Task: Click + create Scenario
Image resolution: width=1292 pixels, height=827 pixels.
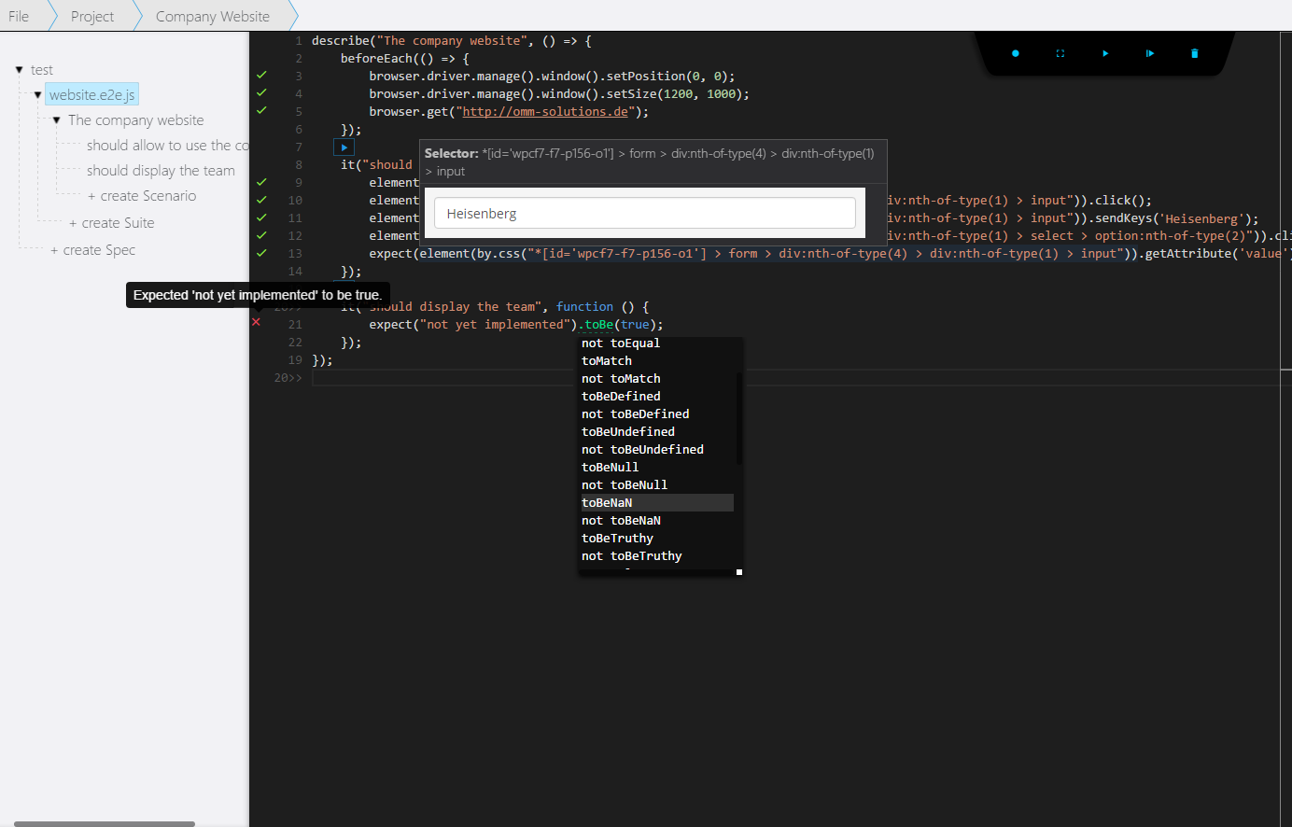Action: click(x=142, y=196)
